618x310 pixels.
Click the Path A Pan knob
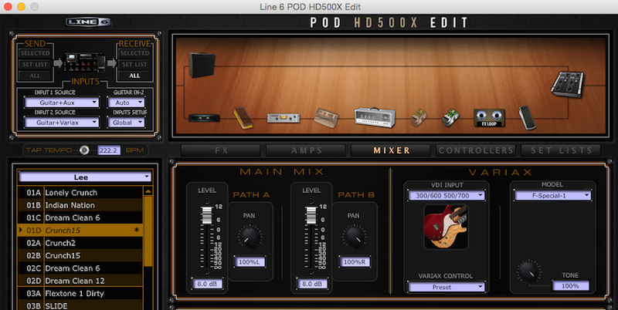249,240
